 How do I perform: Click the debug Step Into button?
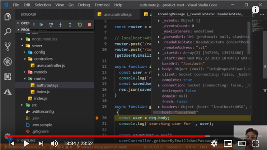click(60, 25)
